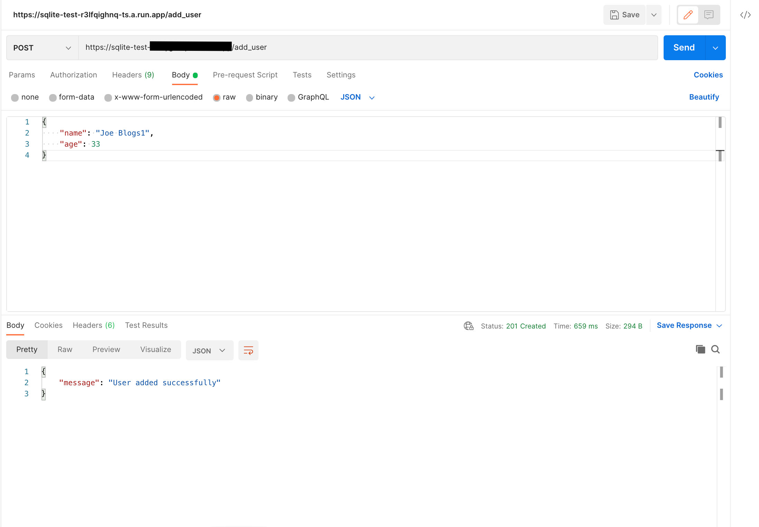The height and width of the screenshot is (527, 759).
Task: Select the none body type
Action: (15, 98)
